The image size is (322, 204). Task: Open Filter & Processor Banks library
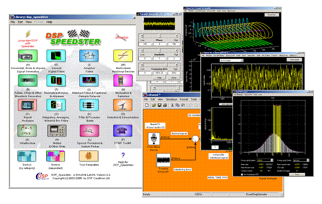(x=89, y=105)
